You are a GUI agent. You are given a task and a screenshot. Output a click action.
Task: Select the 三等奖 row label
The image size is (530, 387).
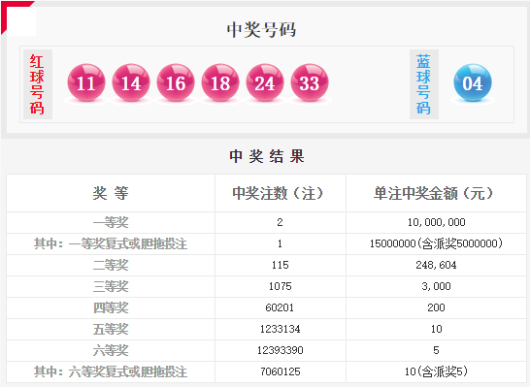pos(111,286)
